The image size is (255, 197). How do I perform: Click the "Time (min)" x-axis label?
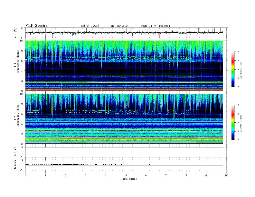[129, 179]
